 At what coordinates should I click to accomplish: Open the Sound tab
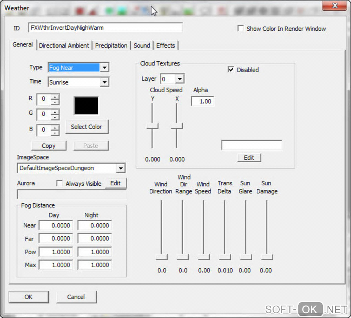[142, 45]
